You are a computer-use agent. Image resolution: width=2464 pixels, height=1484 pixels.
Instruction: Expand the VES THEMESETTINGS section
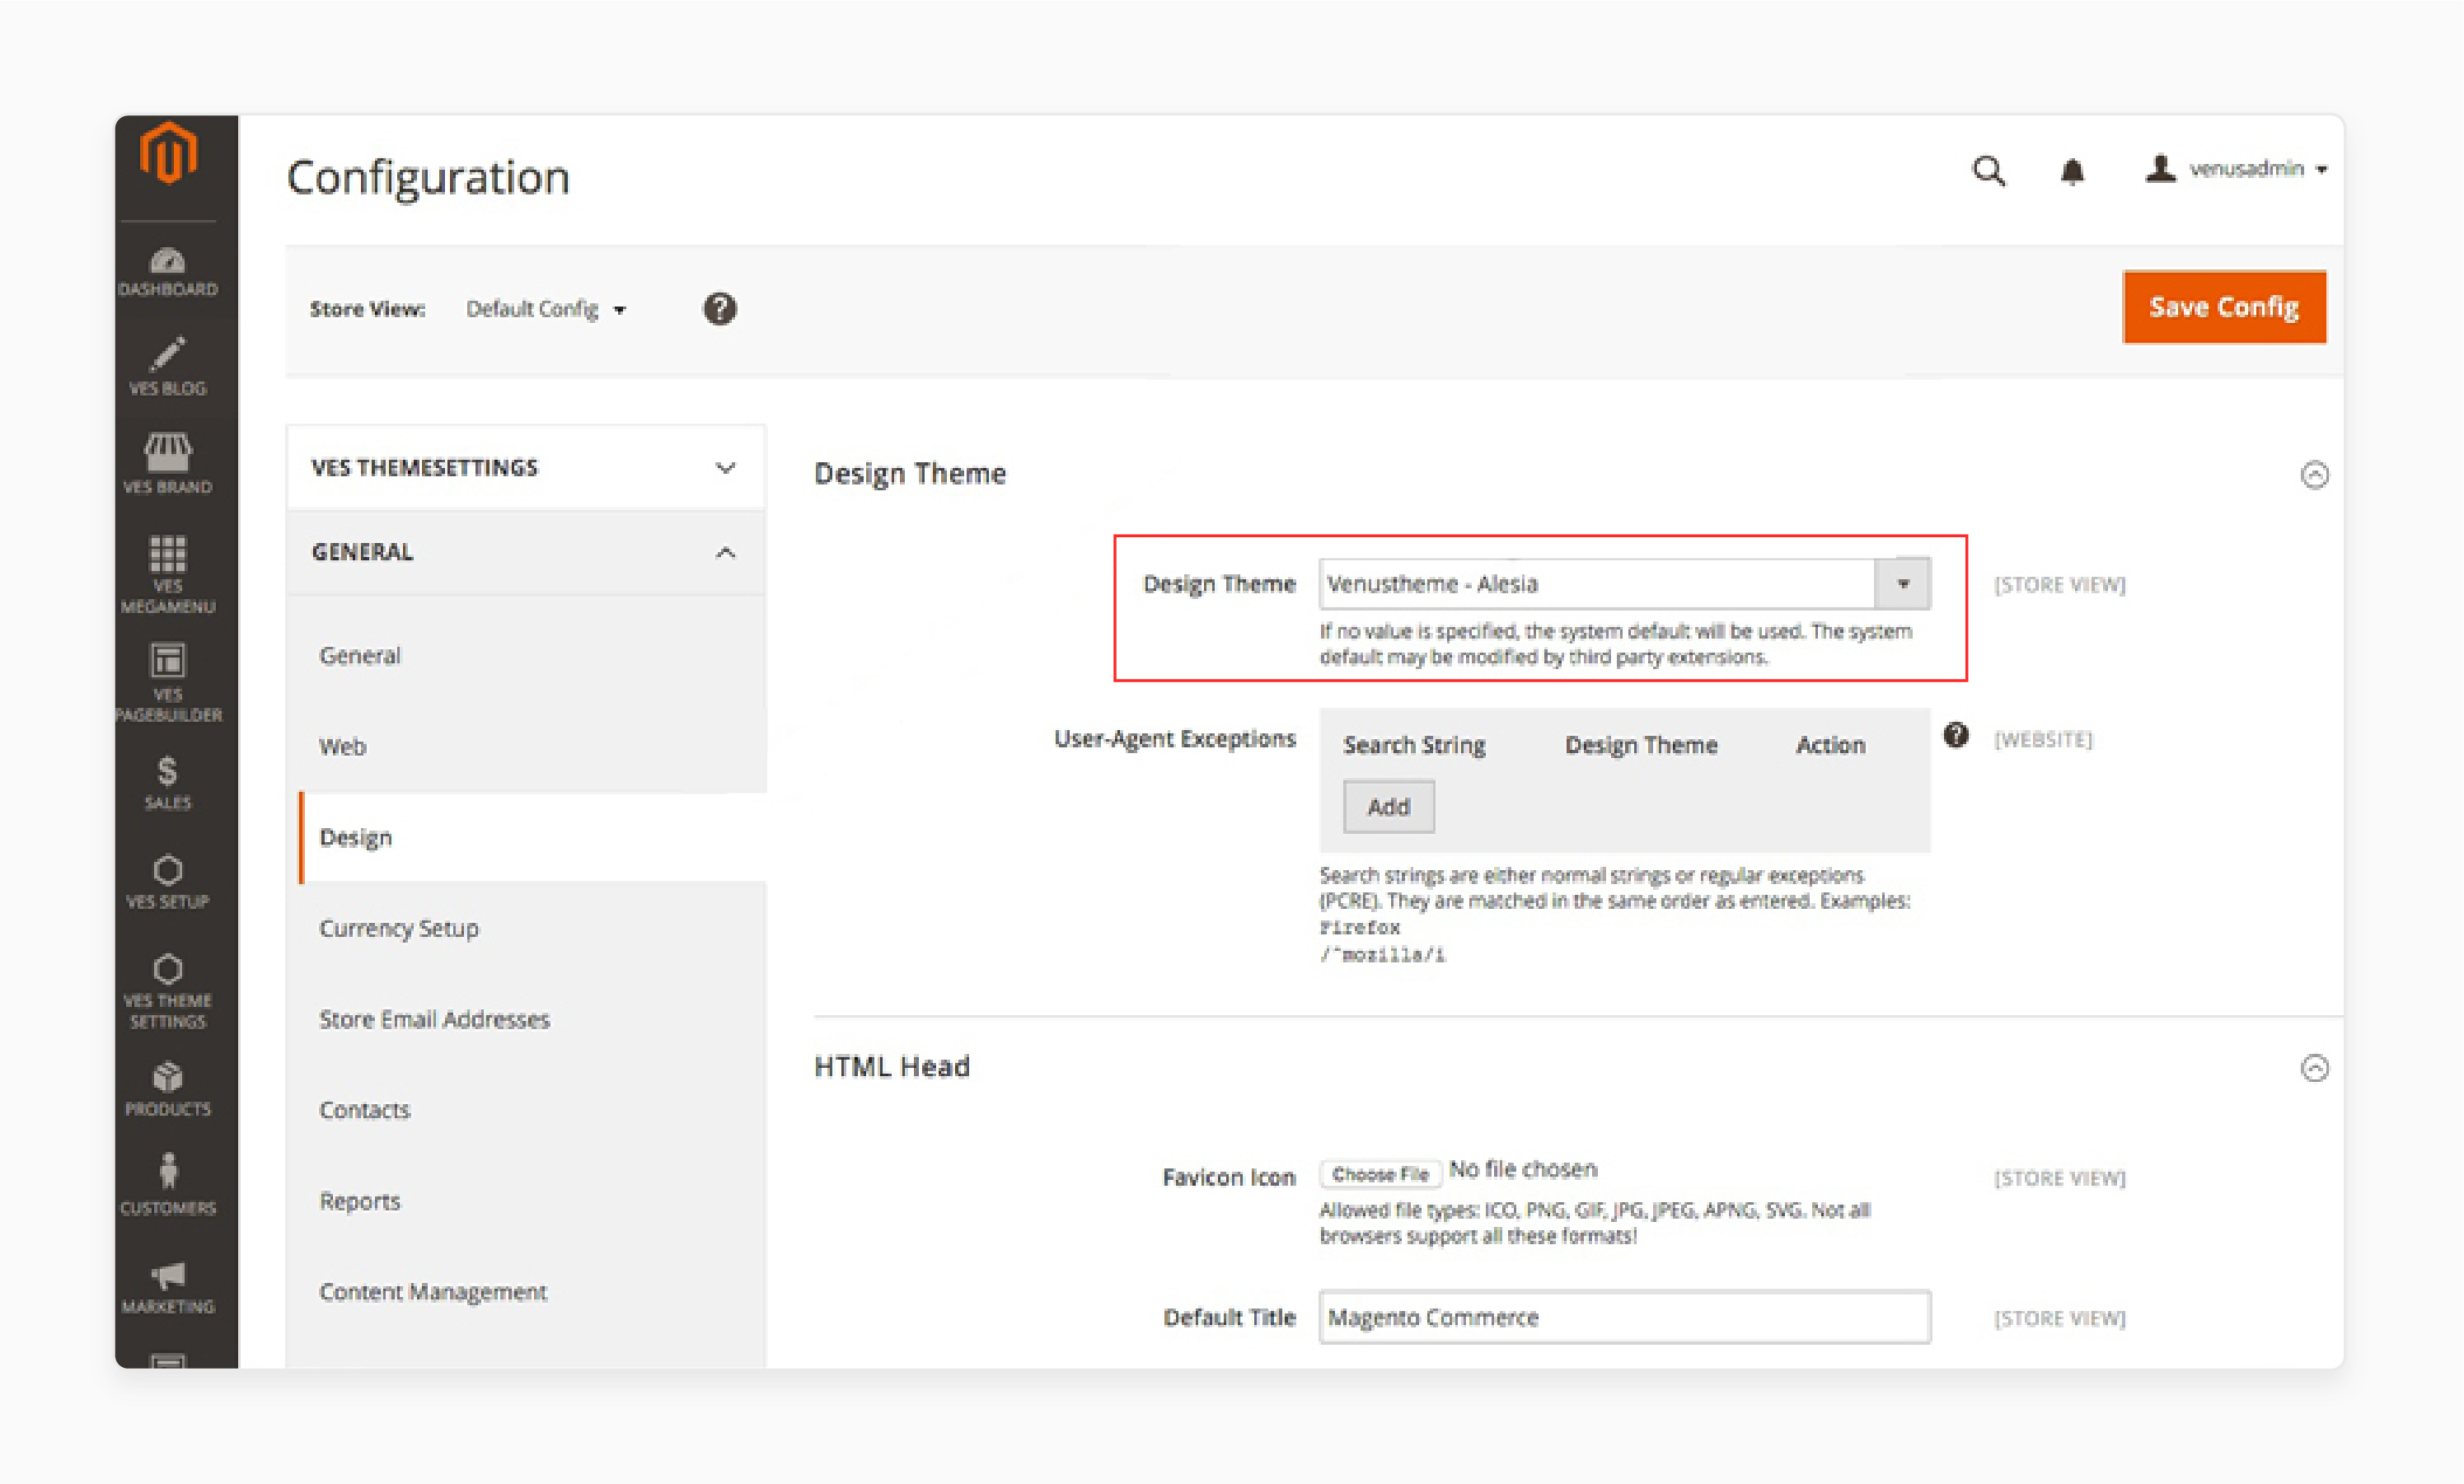[526, 467]
